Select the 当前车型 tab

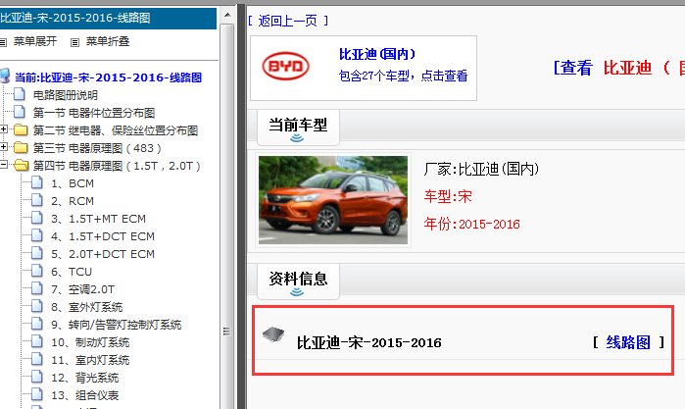(298, 128)
